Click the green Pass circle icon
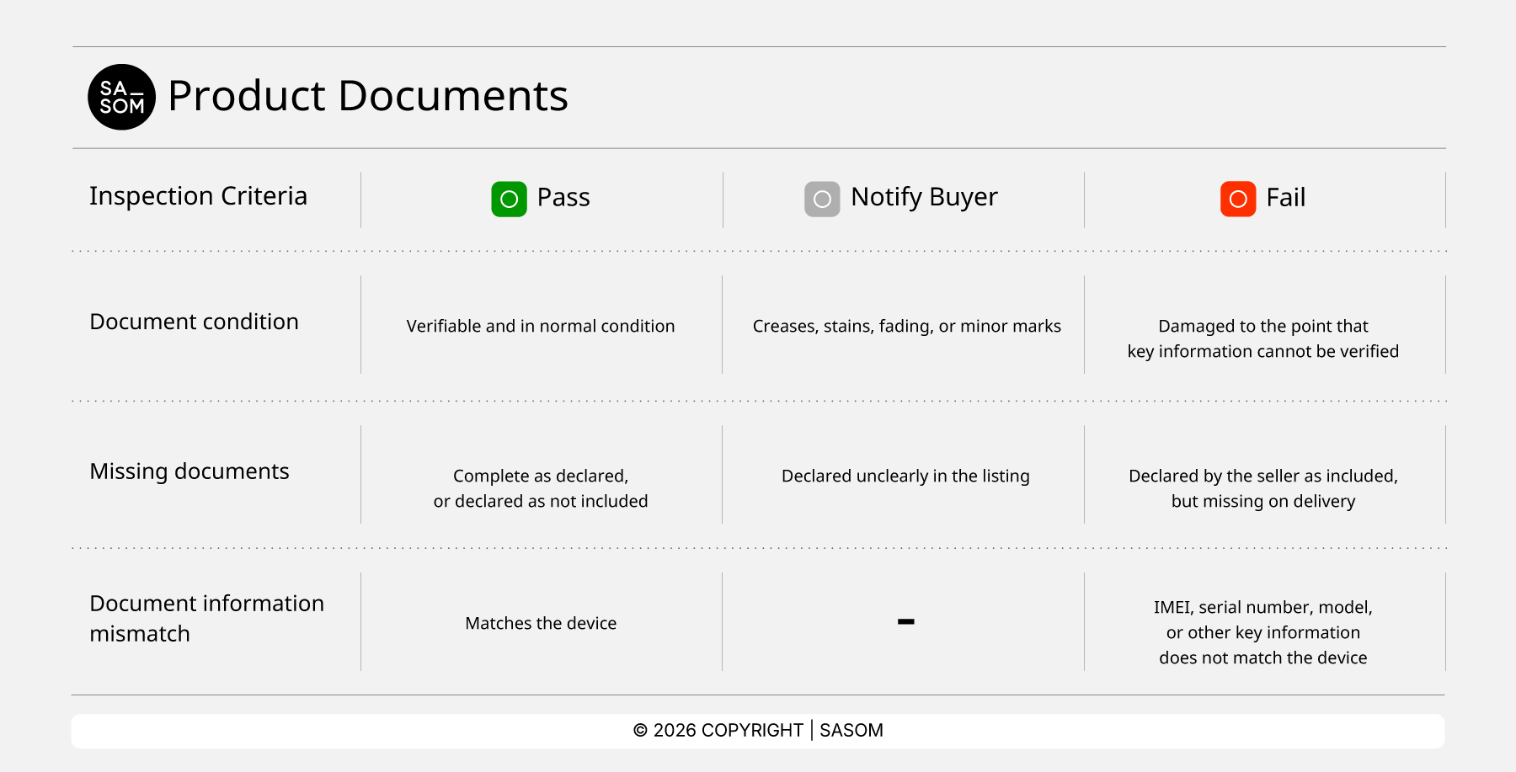The image size is (1516, 772). pyautogui.click(x=509, y=199)
